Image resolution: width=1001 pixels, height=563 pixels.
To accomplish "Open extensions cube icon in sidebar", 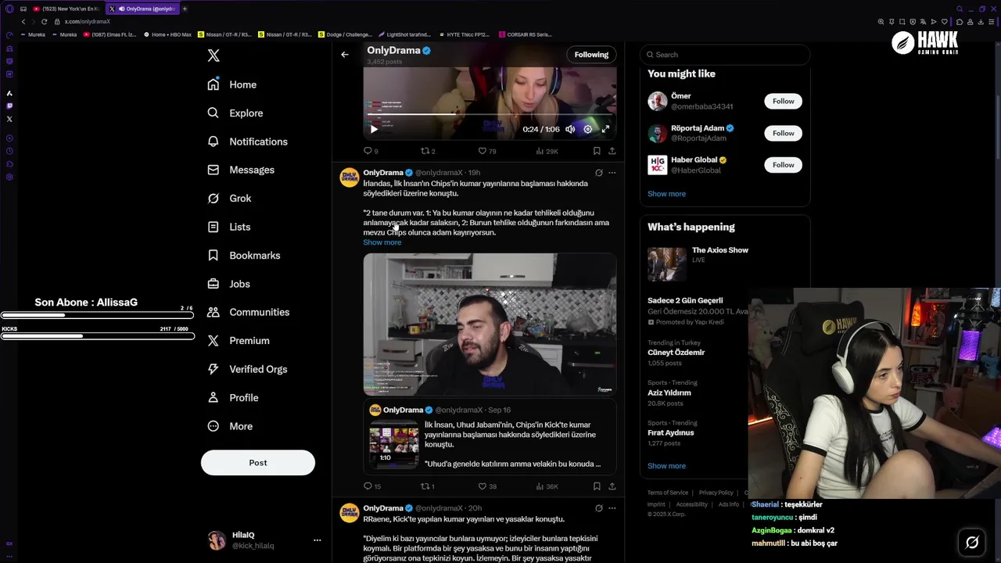I will 9,164.
